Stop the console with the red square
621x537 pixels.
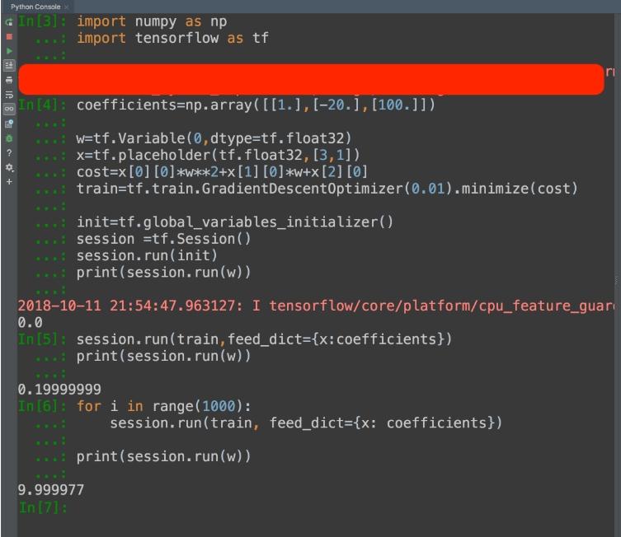tap(9, 36)
